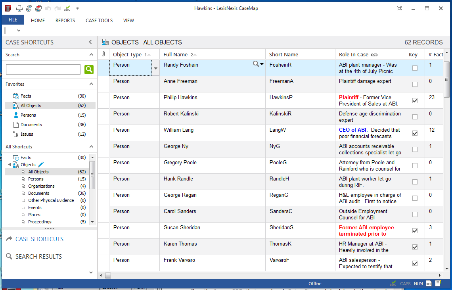Image resolution: width=452 pixels, height=290 pixels.
Task: Open the Object Type dropdown for Randy Foshein
Action: 155,68
